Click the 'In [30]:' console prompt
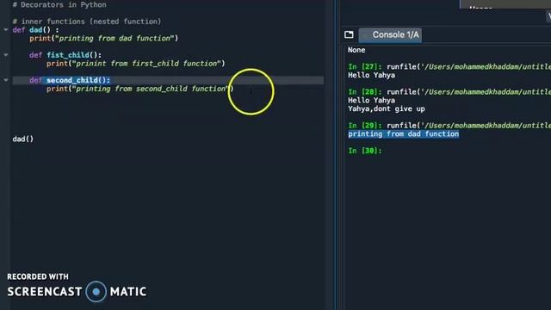Viewport: 551px width, 310px height. pos(365,151)
